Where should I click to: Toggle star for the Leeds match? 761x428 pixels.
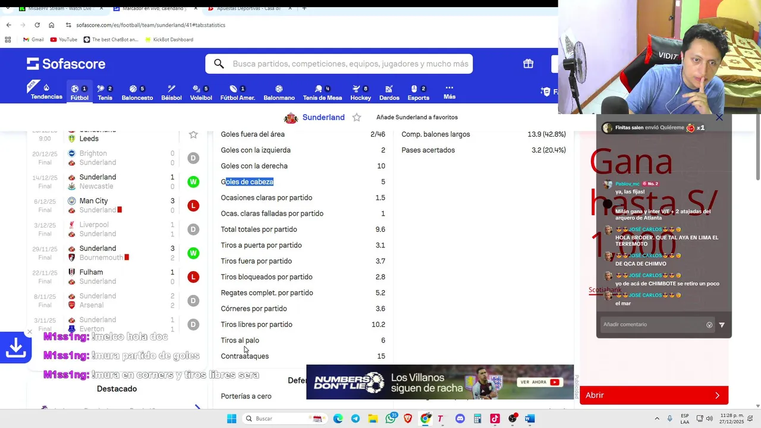(193, 134)
